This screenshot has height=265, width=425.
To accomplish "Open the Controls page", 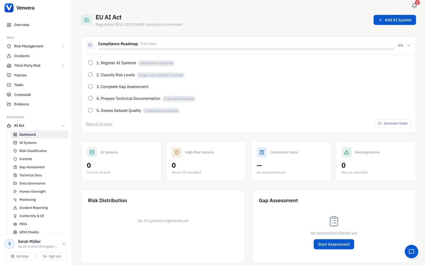I will pyautogui.click(x=39, y=159).
